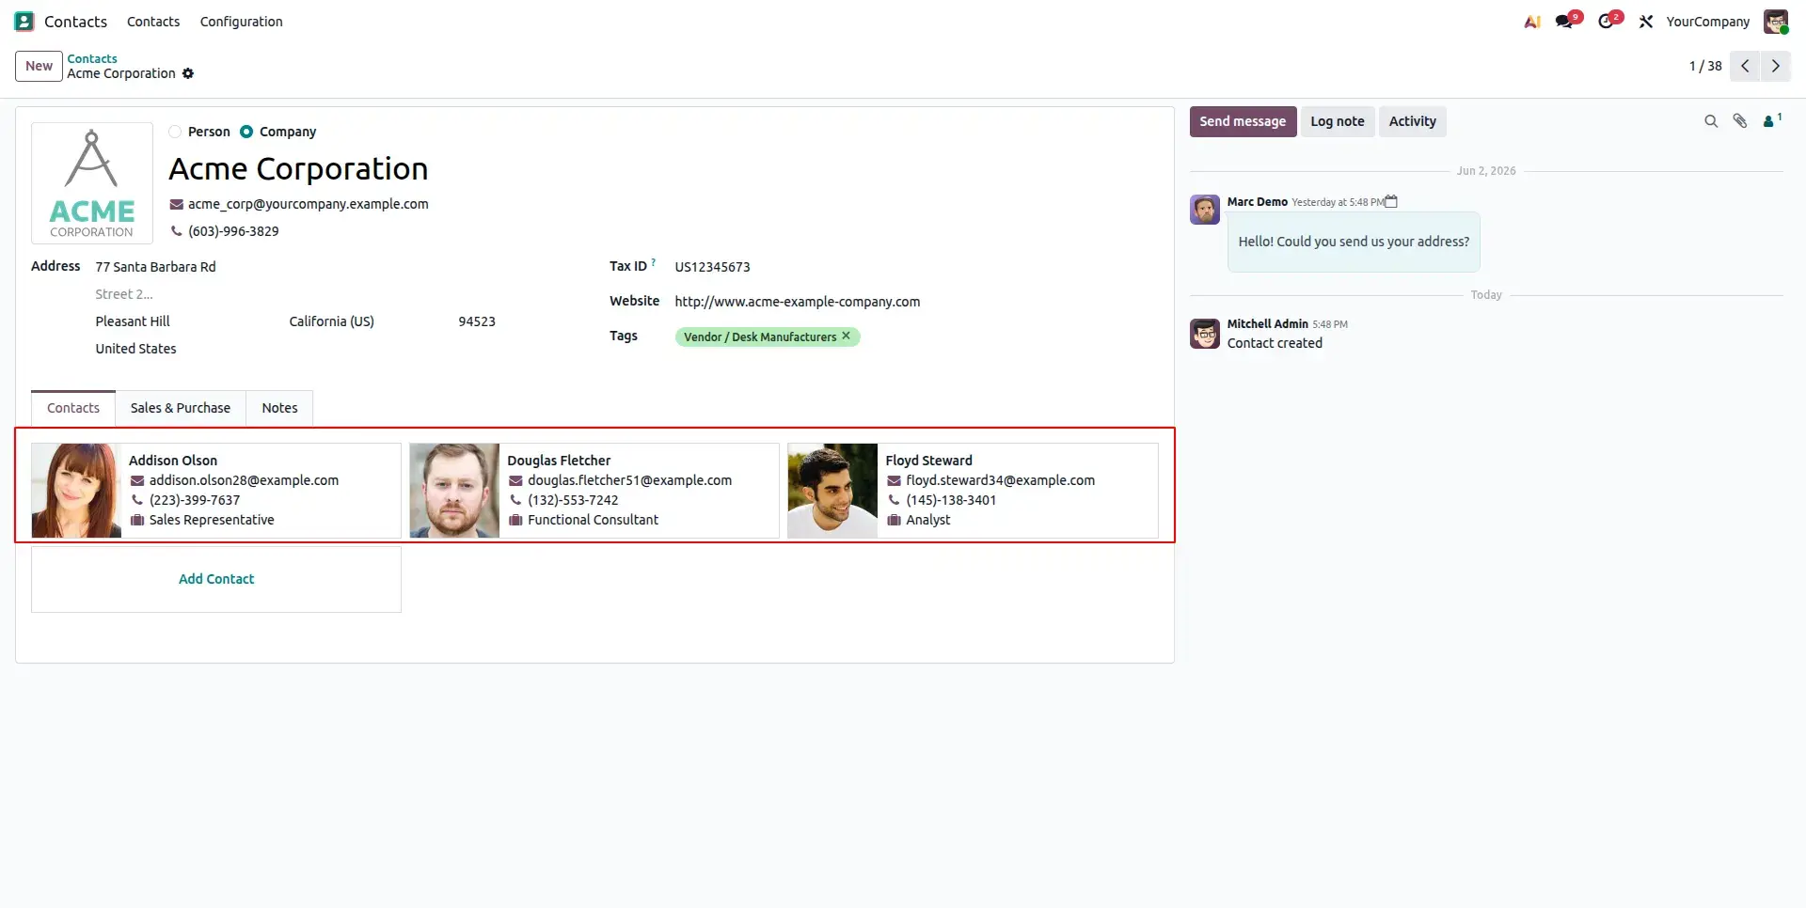
Task: Open the AI assistant icon in top bar
Action: (1532, 21)
